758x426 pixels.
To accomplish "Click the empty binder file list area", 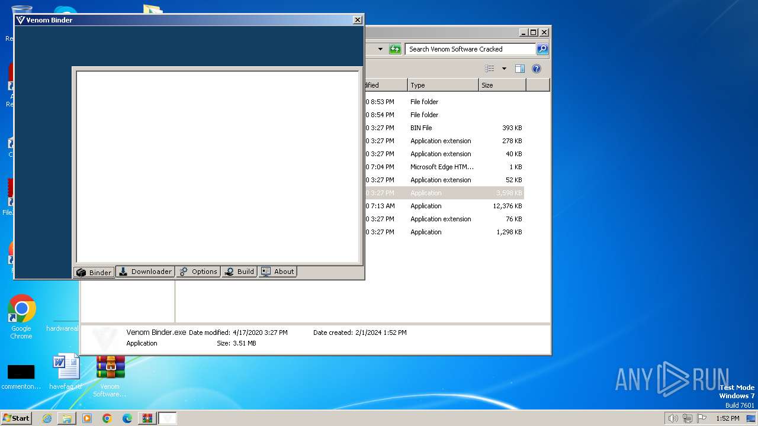I will click(217, 167).
